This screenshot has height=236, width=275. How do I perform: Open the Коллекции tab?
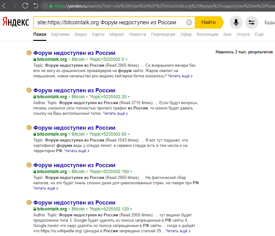click(207, 34)
